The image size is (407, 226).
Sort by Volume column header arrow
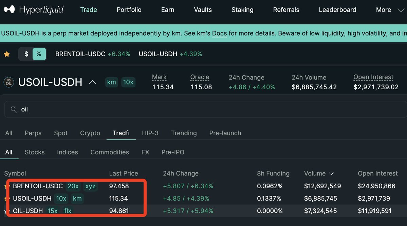[x=331, y=174]
